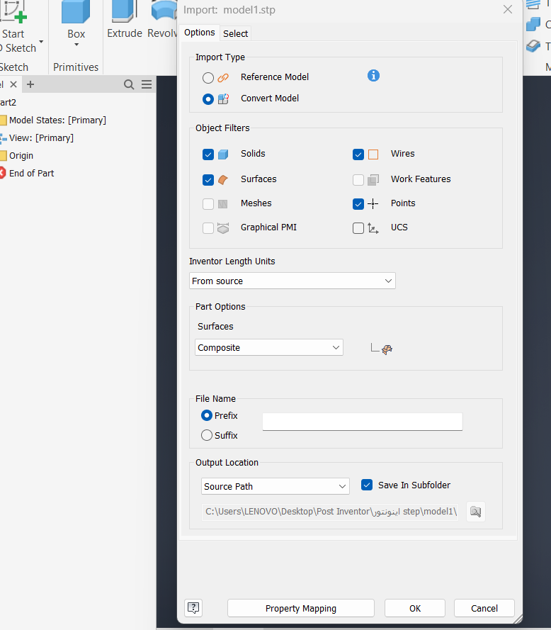Select End of Part tree item
Image resolution: width=551 pixels, height=630 pixels.
point(31,173)
